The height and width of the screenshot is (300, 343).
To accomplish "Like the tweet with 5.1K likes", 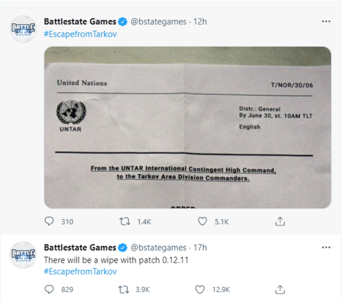I will click(202, 221).
